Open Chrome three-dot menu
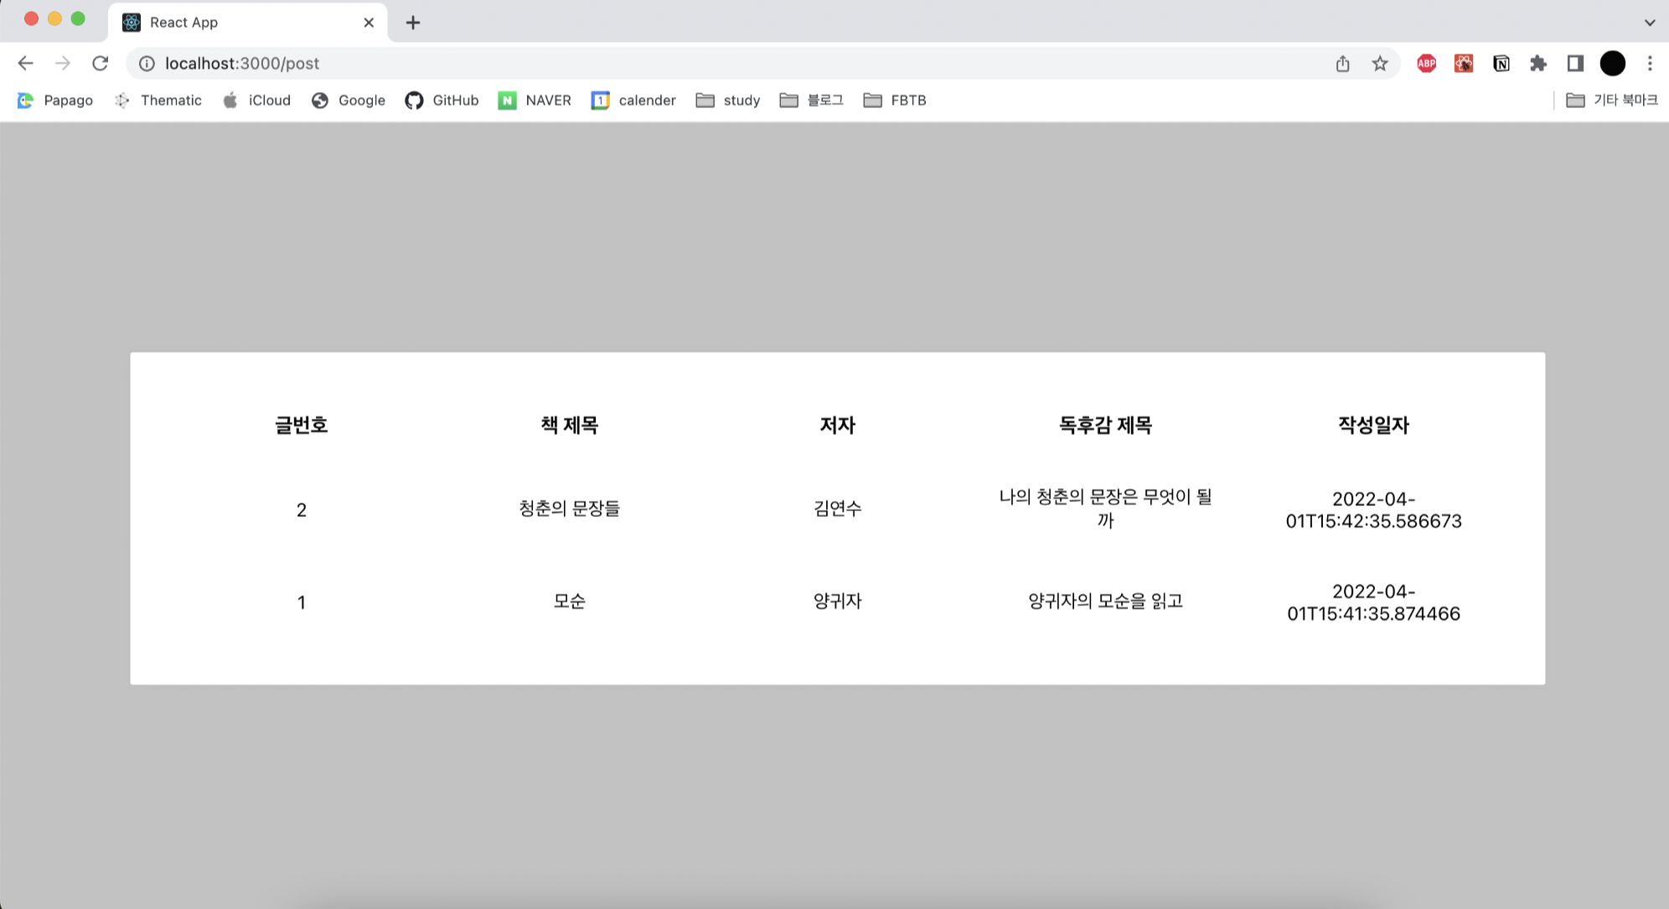1669x909 pixels. (x=1649, y=64)
